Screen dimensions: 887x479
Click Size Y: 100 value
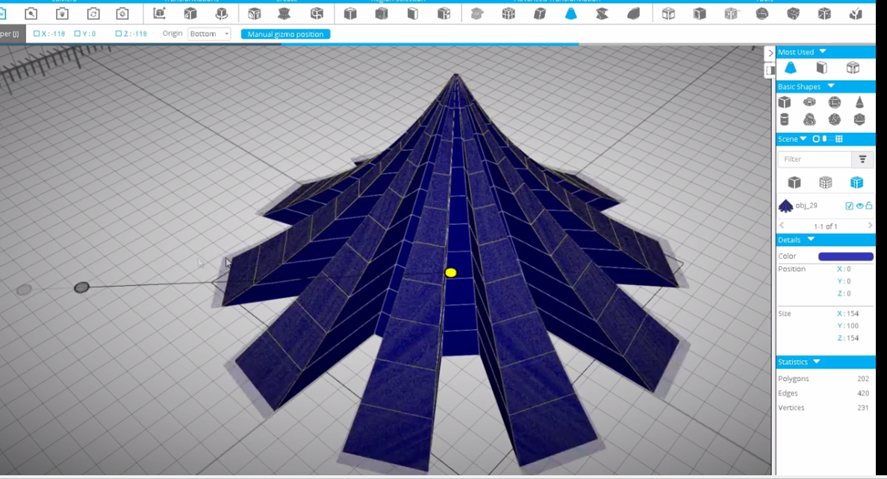[x=848, y=326]
